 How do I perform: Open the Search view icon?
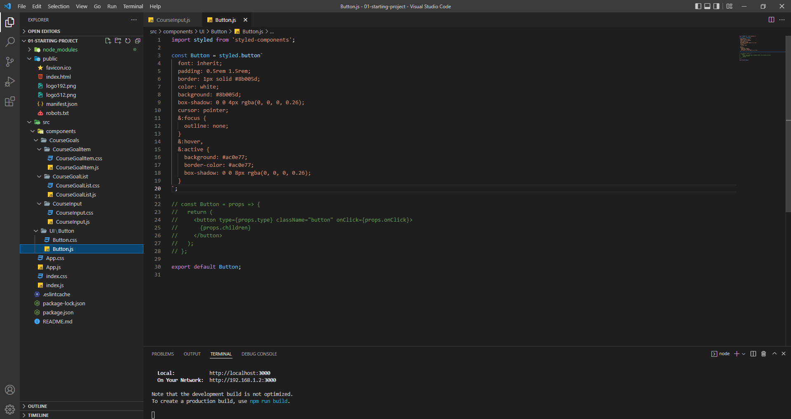(x=10, y=42)
